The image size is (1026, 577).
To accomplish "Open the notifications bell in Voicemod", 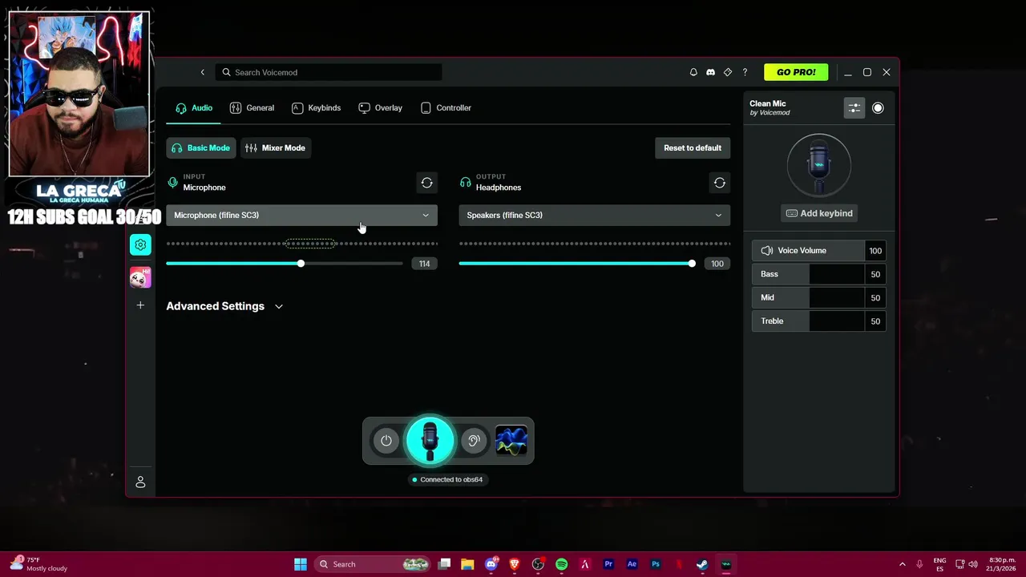I will [x=693, y=72].
